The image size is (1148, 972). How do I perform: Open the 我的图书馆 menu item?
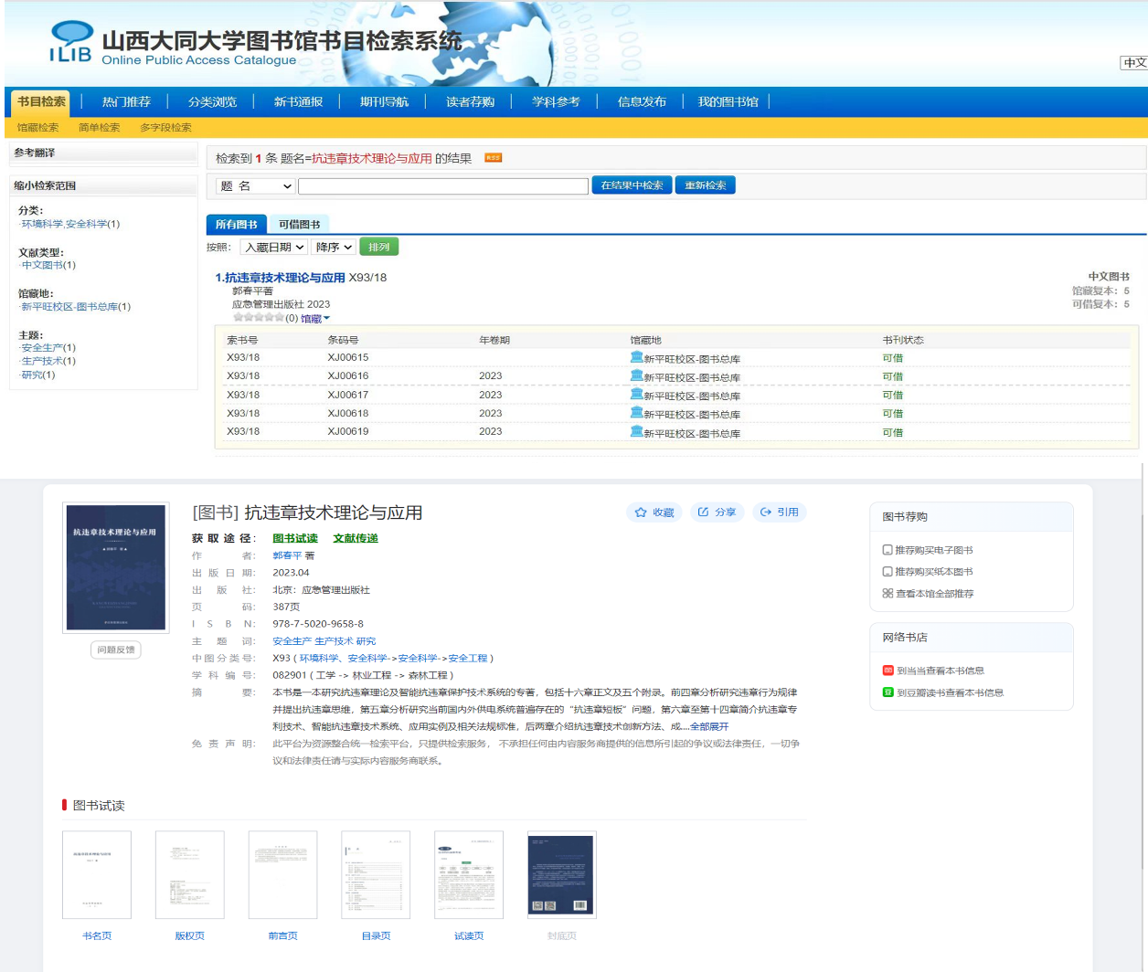(728, 101)
